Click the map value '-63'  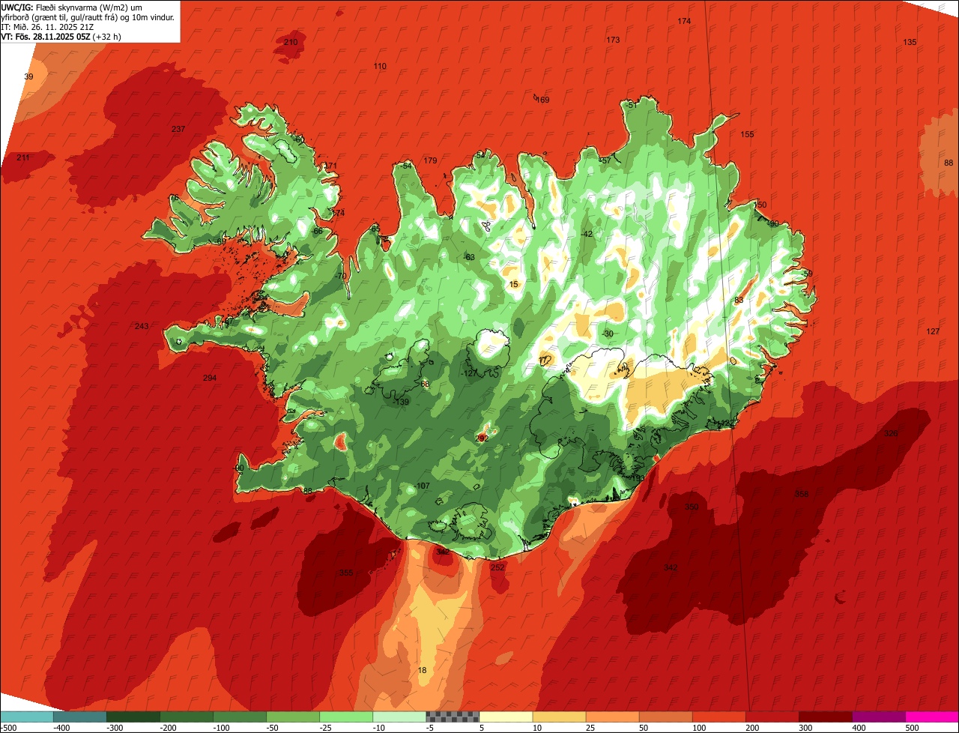(469, 257)
